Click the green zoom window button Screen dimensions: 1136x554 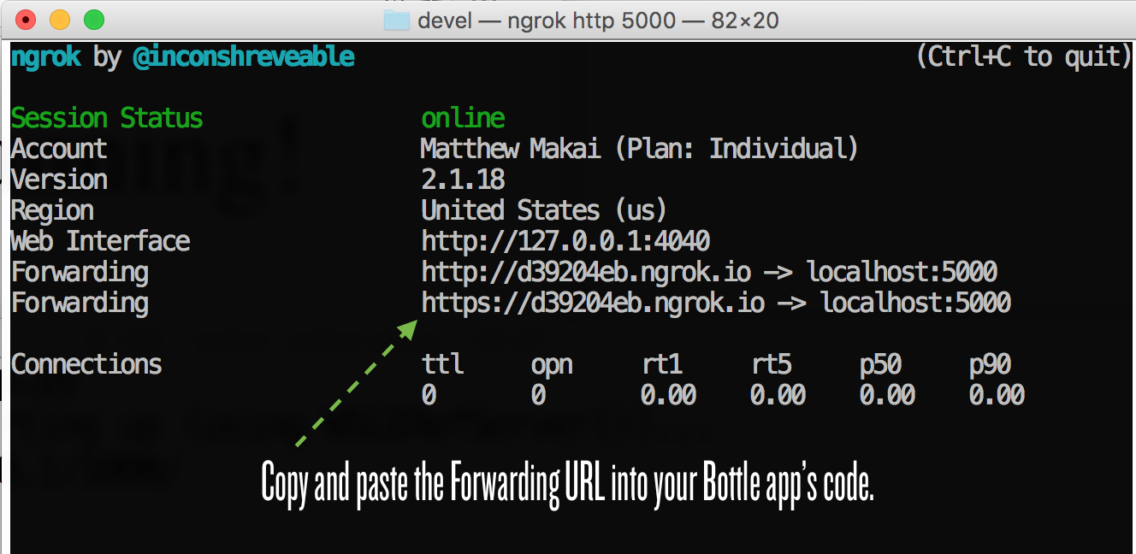click(94, 20)
